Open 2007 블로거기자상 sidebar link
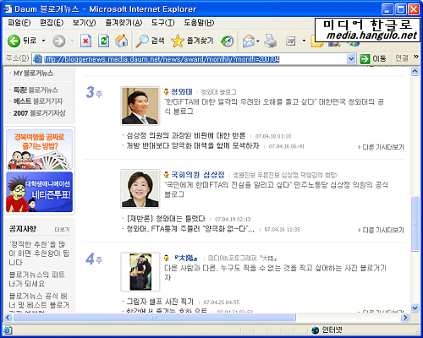The height and width of the screenshot is (338, 423). (40, 113)
